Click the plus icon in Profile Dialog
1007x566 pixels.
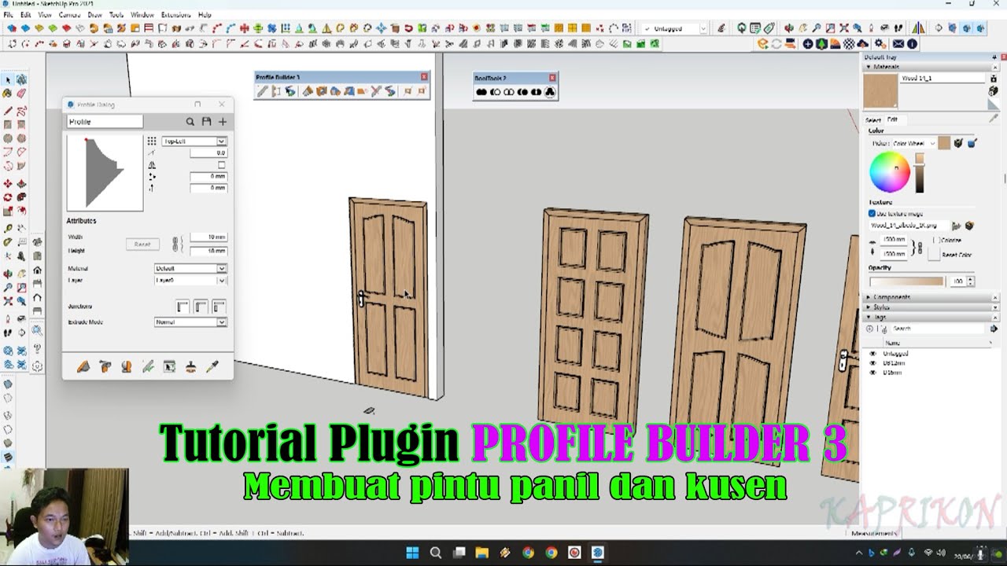(222, 122)
